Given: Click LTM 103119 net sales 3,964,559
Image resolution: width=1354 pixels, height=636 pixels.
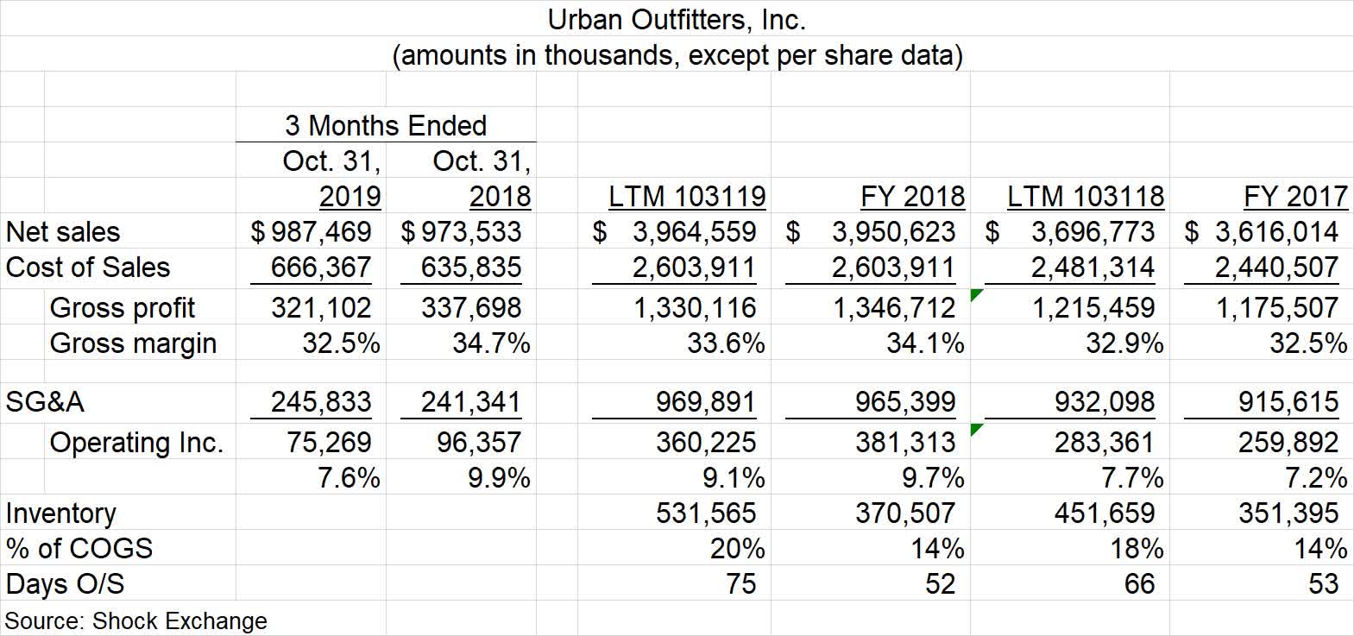Looking at the screenshot, I should pyautogui.click(x=675, y=232).
